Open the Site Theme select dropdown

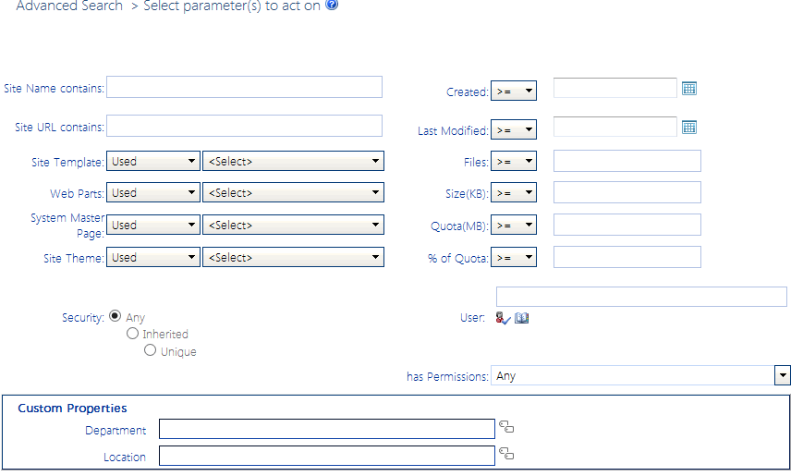pos(293,258)
